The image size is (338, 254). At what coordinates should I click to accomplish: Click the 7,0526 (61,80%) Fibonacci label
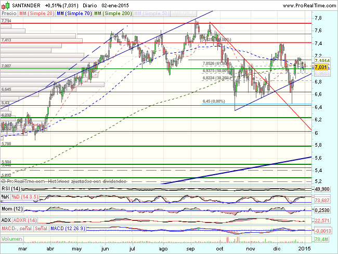[216, 63]
